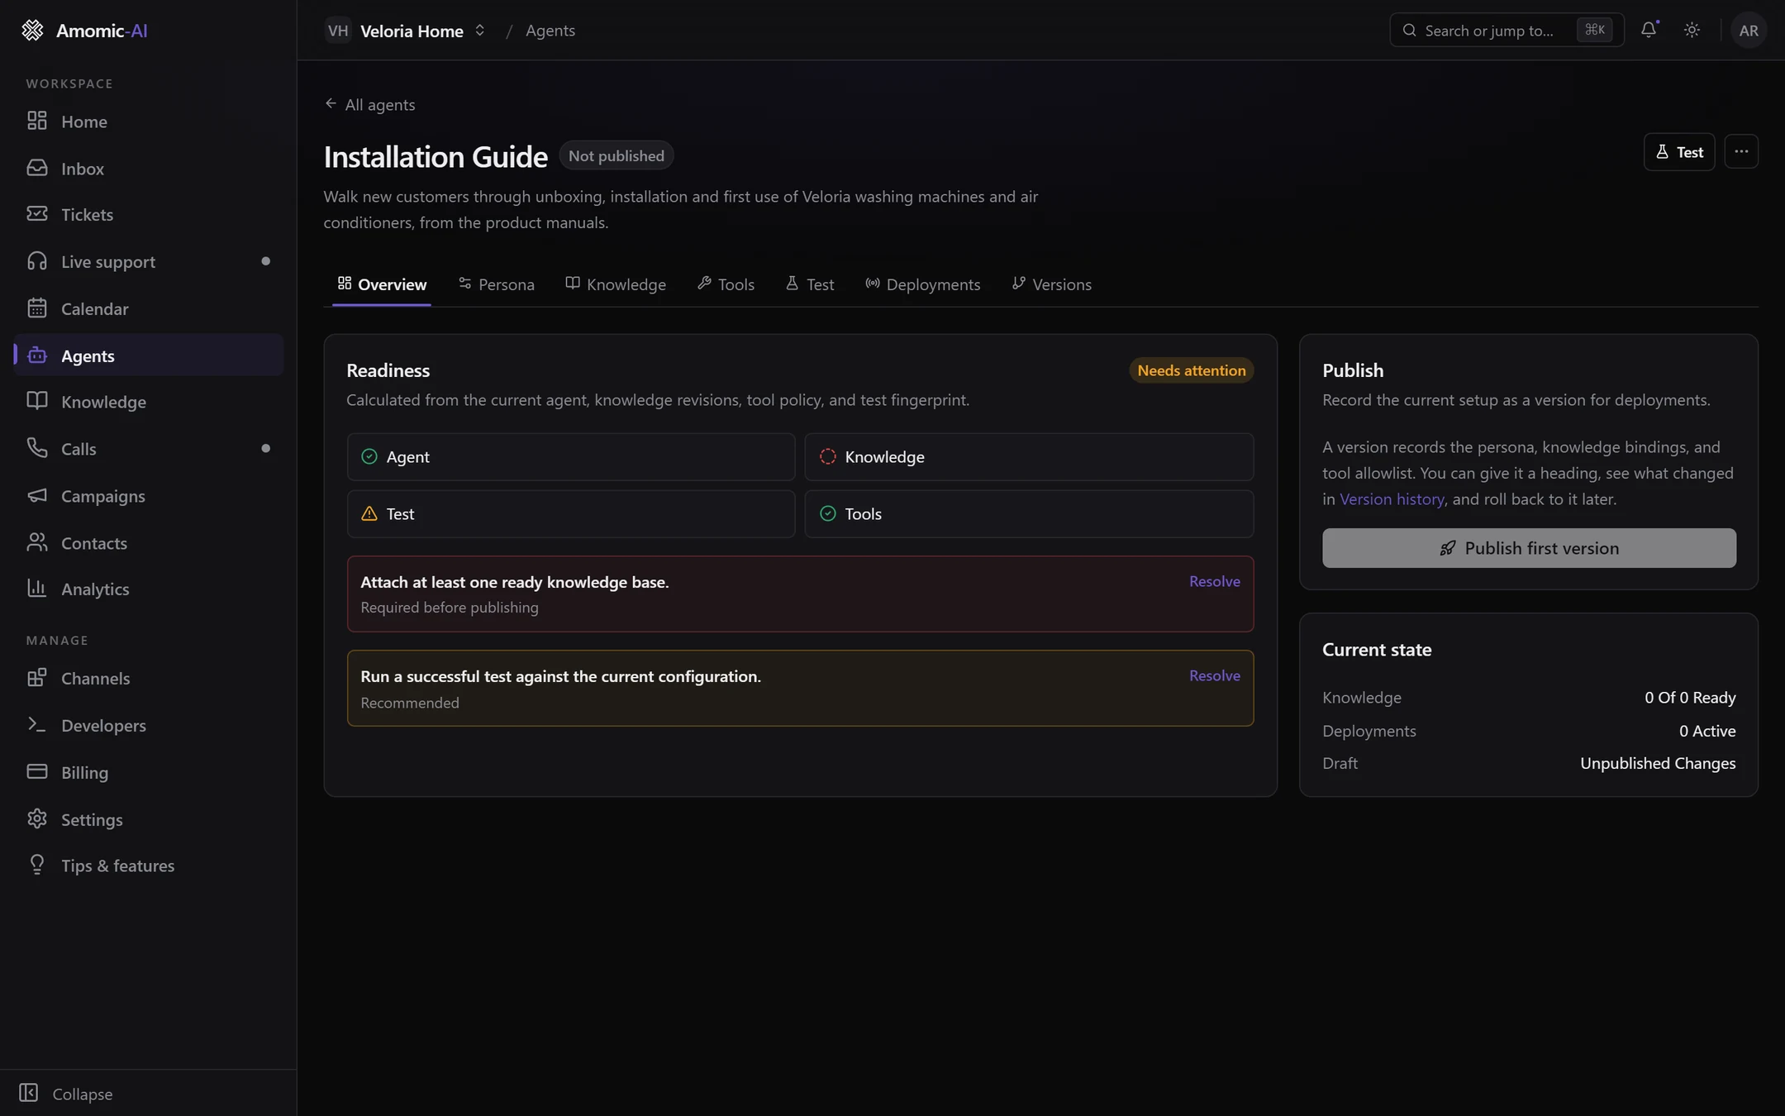The height and width of the screenshot is (1116, 1785).
Task: Resolve the knowledge base requirement
Action: 1214,581
